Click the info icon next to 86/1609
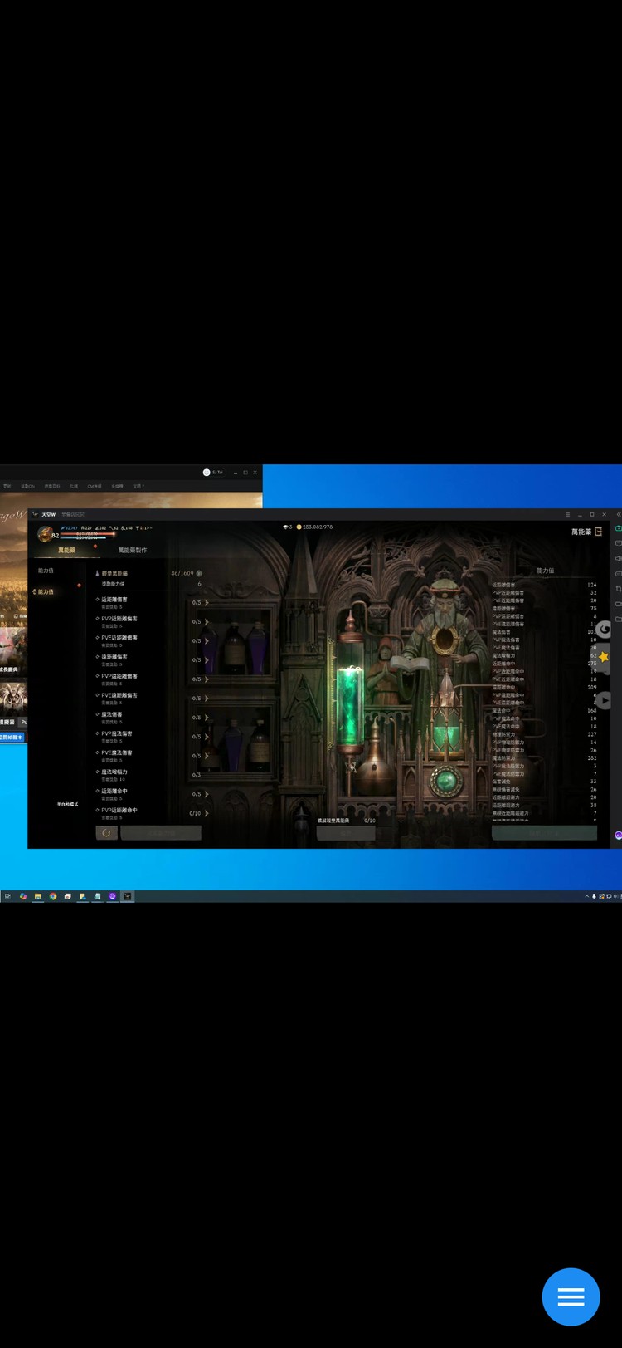This screenshot has width=622, height=1348. (199, 573)
